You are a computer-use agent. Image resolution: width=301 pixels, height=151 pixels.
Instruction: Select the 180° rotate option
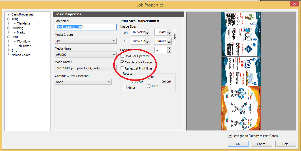coord(149,86)
